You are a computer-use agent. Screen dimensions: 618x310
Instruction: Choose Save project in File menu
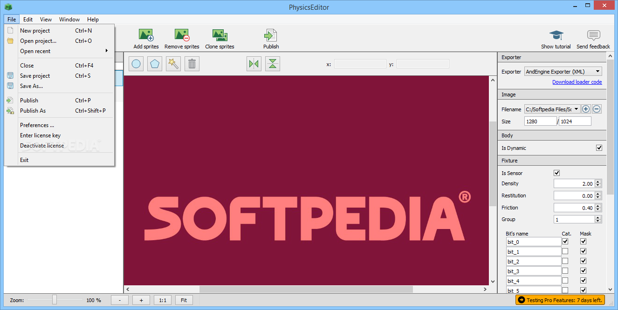tap(59, 76)
